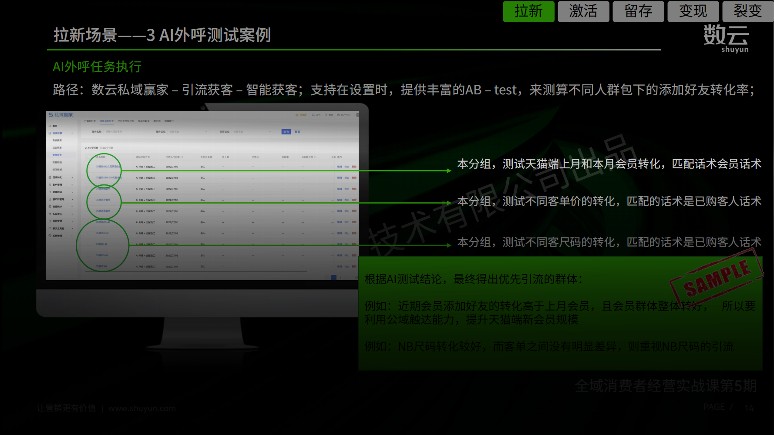The height and width of the screenshot is (435, 774).
Task: Check the row 75测试610之后天猫会员
Action: [x=88, y=167]
